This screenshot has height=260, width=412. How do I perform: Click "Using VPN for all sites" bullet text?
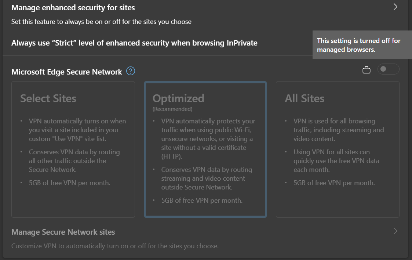(x=336, y=160)
